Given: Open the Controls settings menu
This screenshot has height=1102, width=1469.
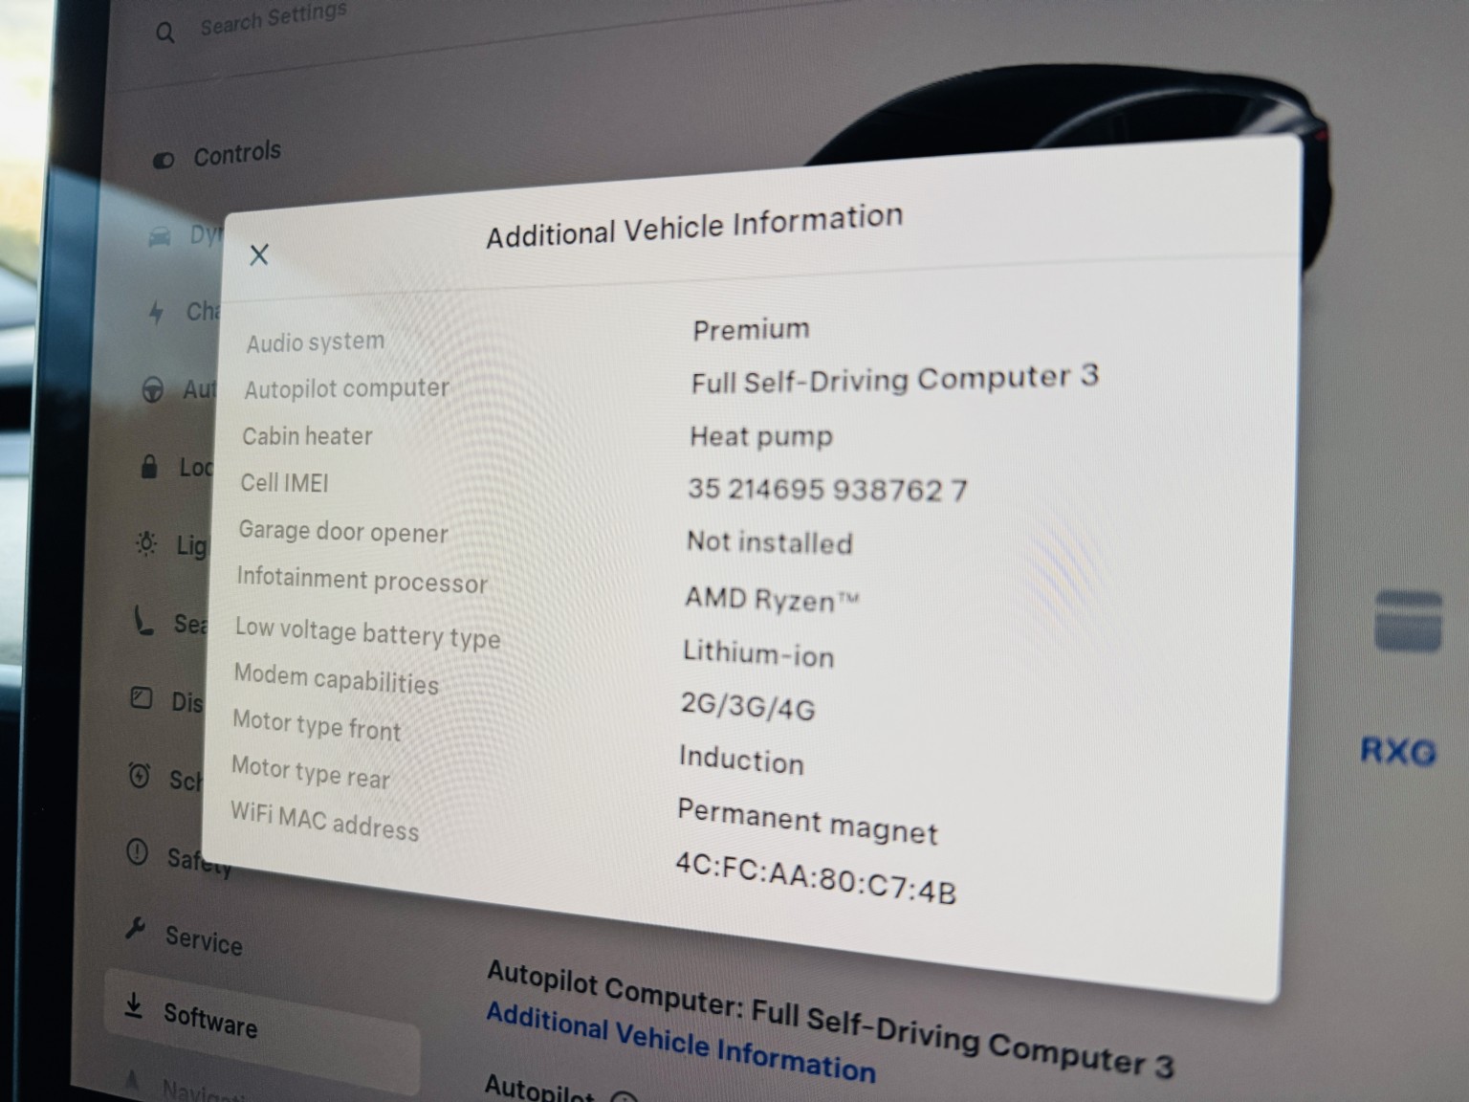Looking at the screenshot, I should click(236, 153).
